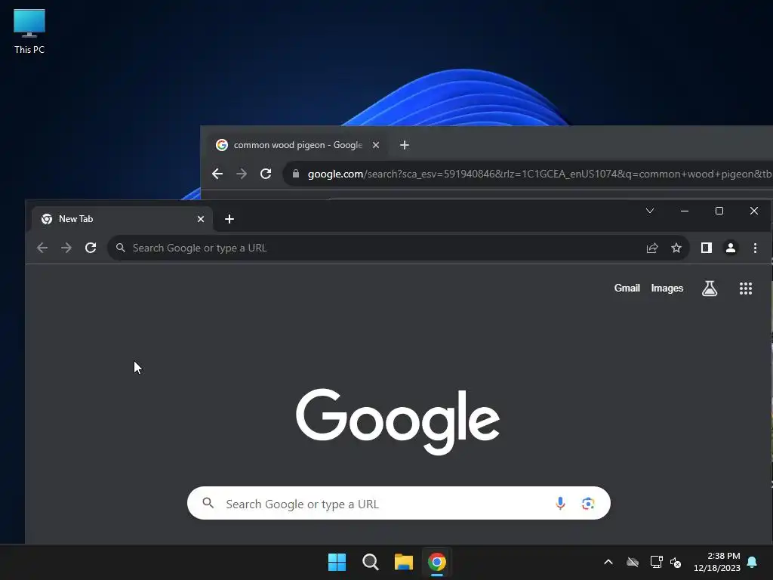Expand the tab search chevron
This screenshot has height=580, width=773.
pos(650,211)
